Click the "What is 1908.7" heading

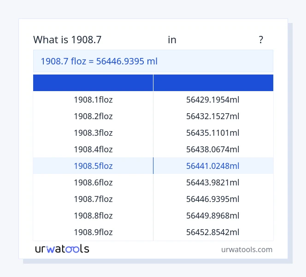pyautogui.click(x=67, y=40)
